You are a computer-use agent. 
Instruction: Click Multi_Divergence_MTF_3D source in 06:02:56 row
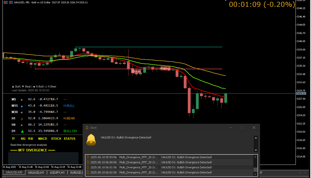point(139,172)
